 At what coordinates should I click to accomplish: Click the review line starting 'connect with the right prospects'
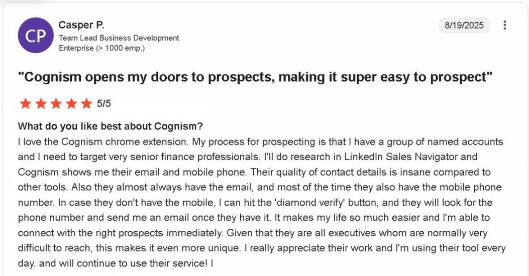(253, 233)
